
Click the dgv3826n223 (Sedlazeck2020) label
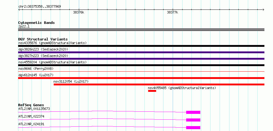[43, 49]
